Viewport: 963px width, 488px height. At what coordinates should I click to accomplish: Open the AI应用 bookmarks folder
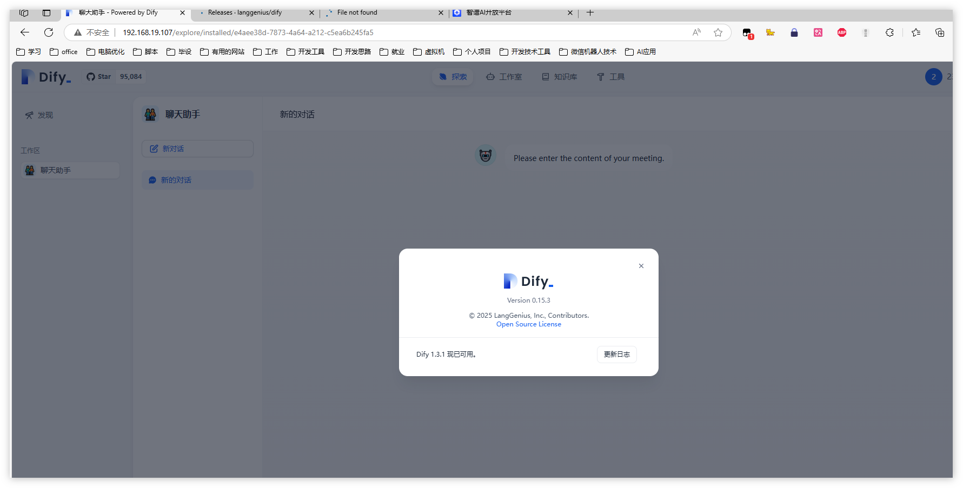point(641,52)
